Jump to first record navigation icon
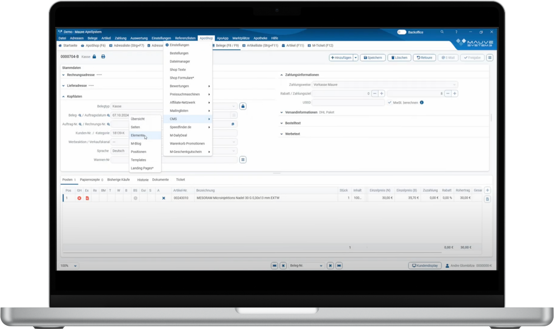The height and width of the screenshot is (329, 554). [x=274, y=266]
